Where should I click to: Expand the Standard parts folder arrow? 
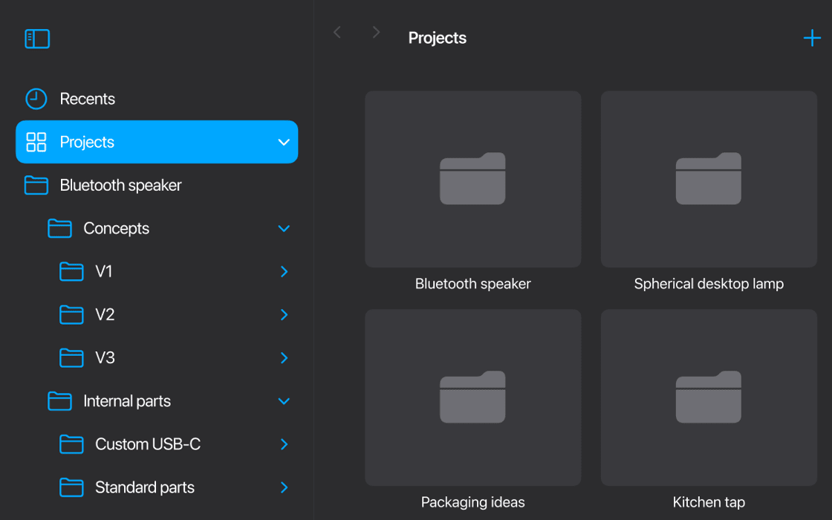[x=284, y=487]
